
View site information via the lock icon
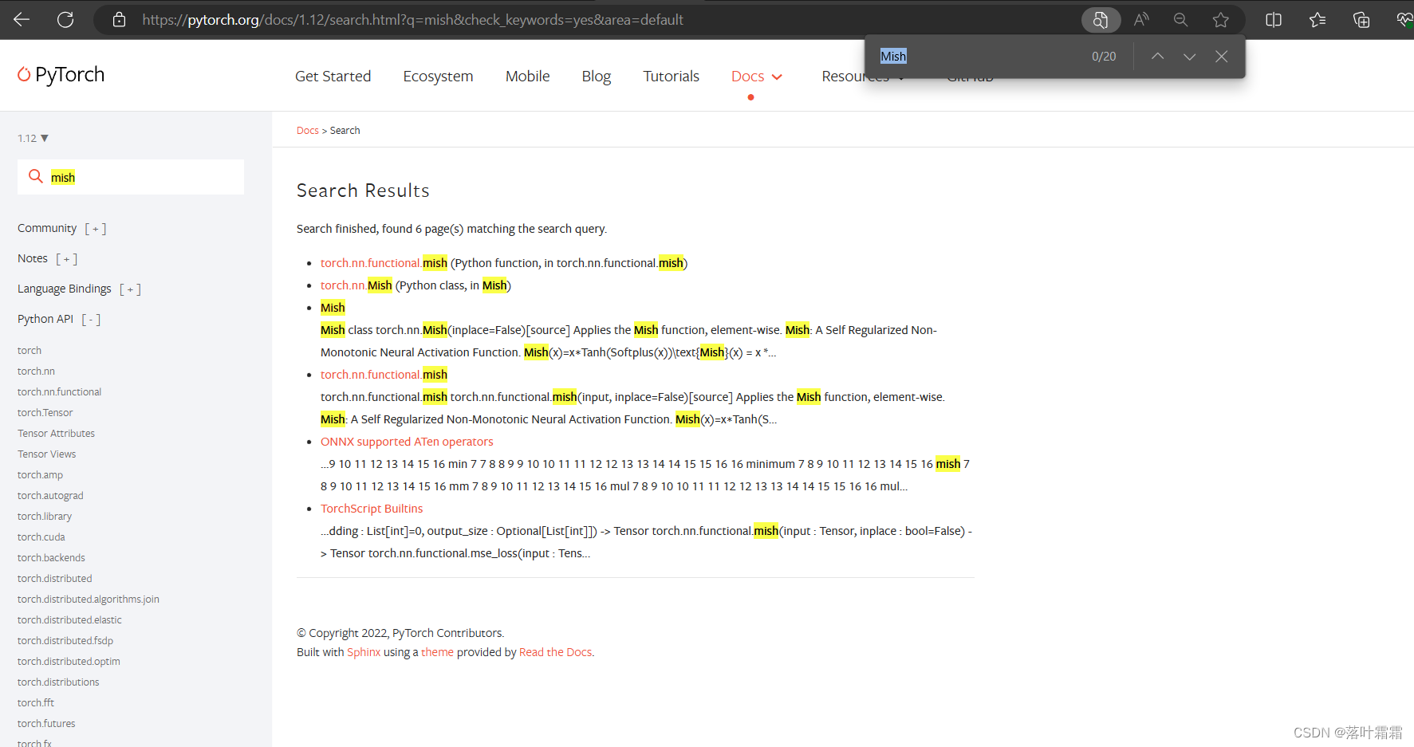(x=118, y=20)
